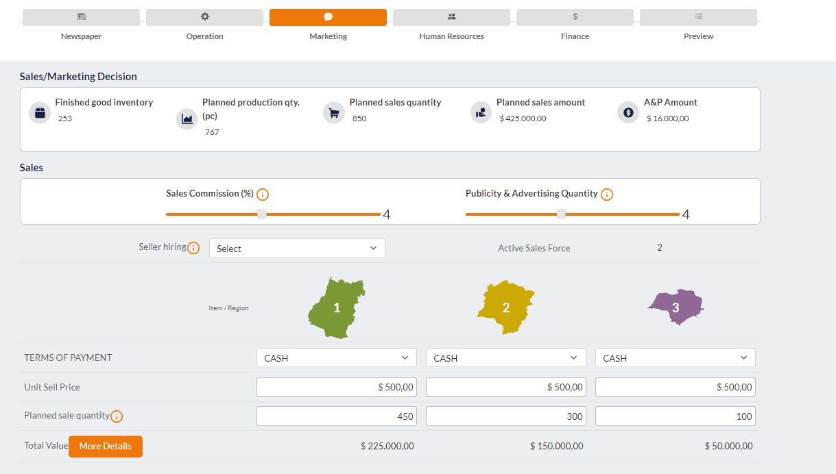Expand Region 1 terms of payment dropdown

coord(336,358)
